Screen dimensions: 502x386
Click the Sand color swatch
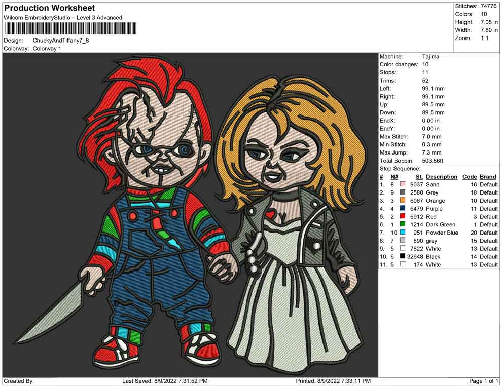click(x=403, y=185)
